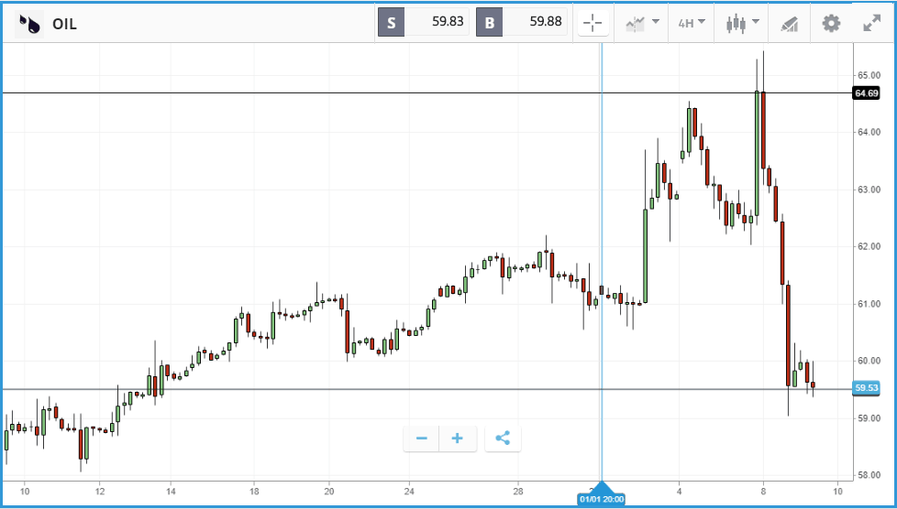This screenshot has height=509, width=897.
Task: Click the sell price 59.83
Action: coord(448,22)
